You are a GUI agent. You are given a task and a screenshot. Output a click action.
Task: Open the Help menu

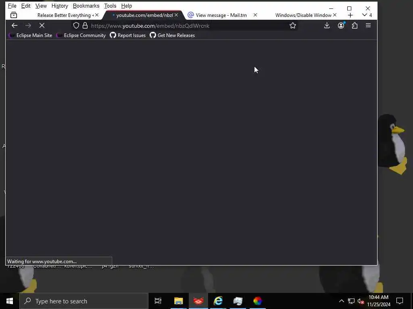(x=126, y=6)
